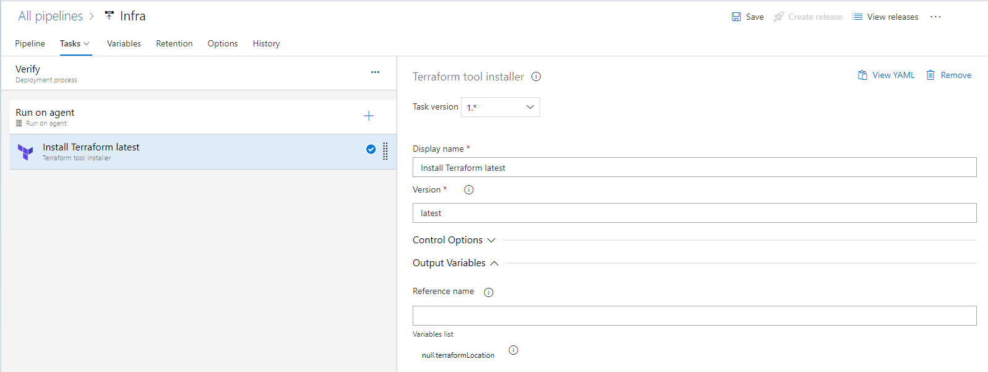The image size is (988, 372).
Task: Show info about the Reference name field
Action: (489, 293)
